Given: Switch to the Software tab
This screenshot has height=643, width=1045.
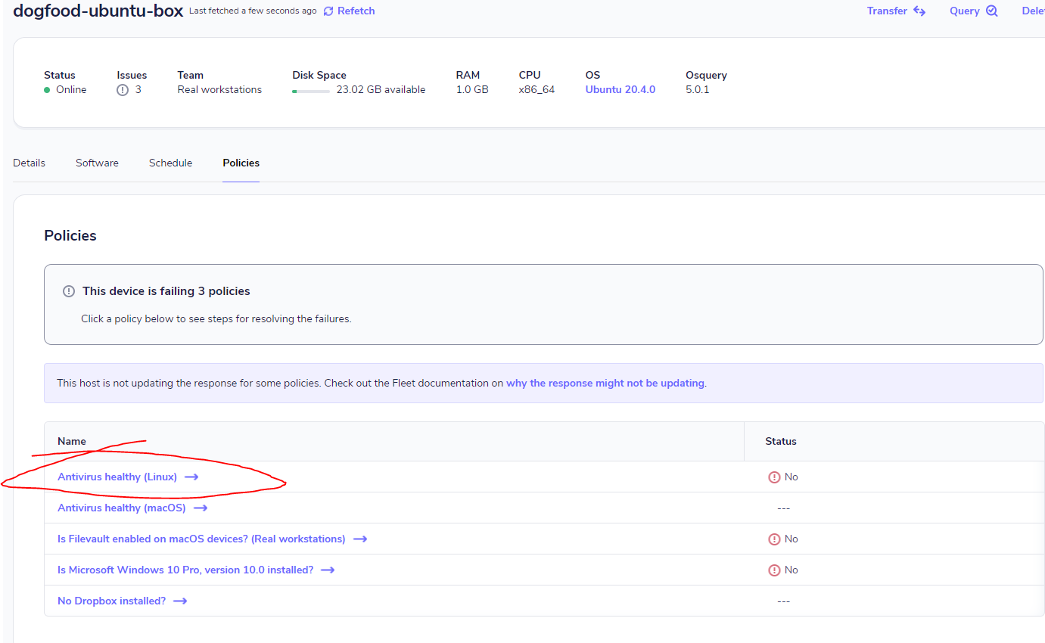Looking at the screenshot, I should coord(97,163).
